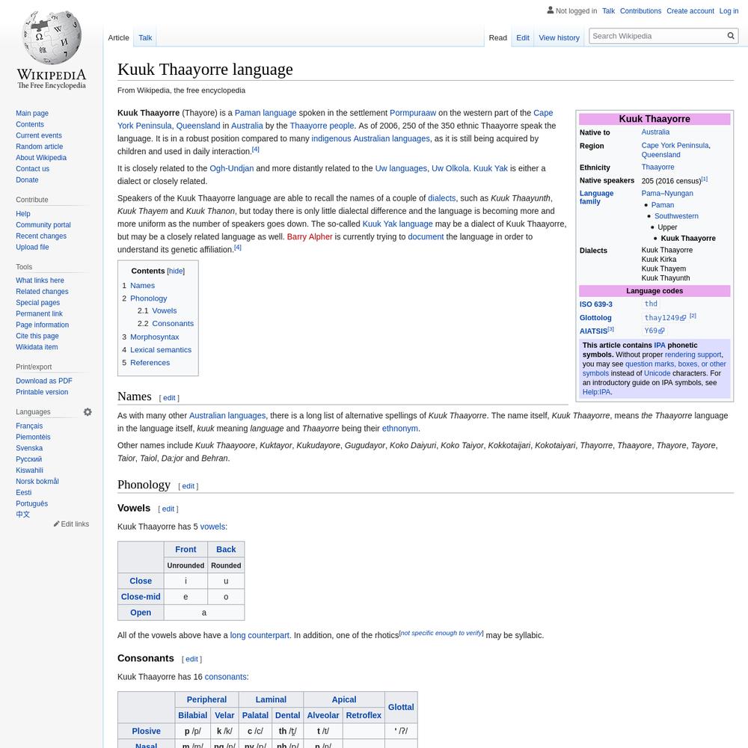Click the not-logged-in user icon
This screenshot has width=748, height=748.
pyautogui.click(x=550, y=10)
